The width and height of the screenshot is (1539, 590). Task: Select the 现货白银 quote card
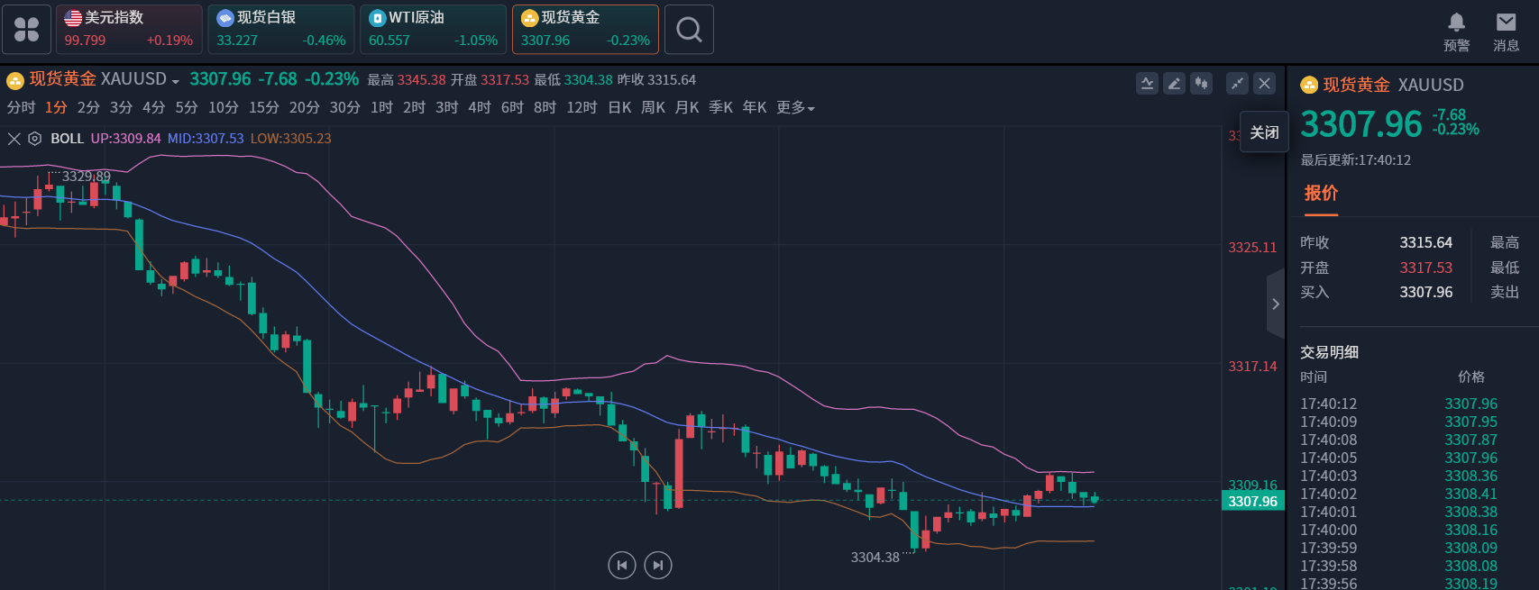281,30
